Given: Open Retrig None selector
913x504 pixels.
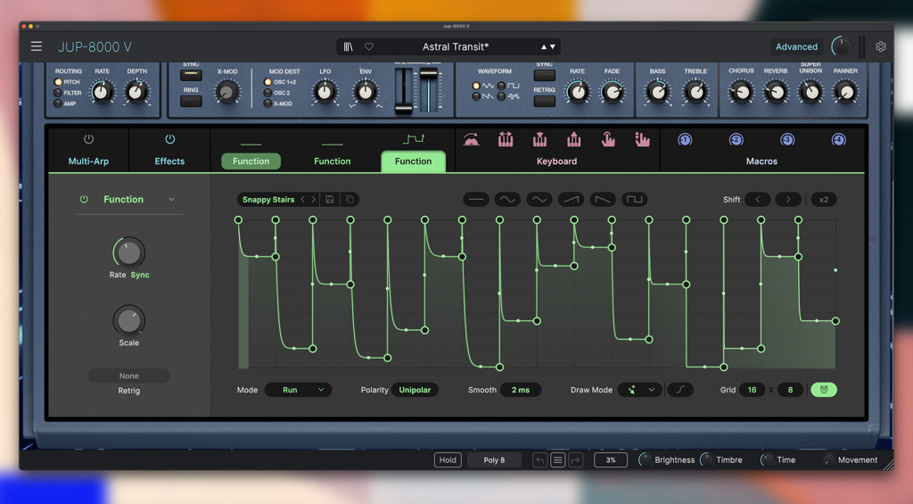Looking at the screenshot, I should [128, 376].
